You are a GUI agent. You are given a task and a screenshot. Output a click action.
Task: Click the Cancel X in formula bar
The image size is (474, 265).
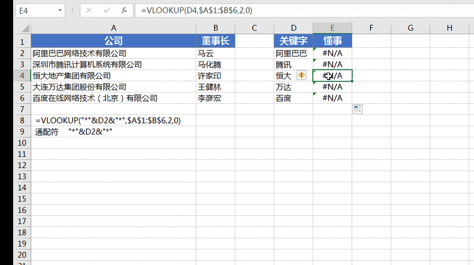89,11
